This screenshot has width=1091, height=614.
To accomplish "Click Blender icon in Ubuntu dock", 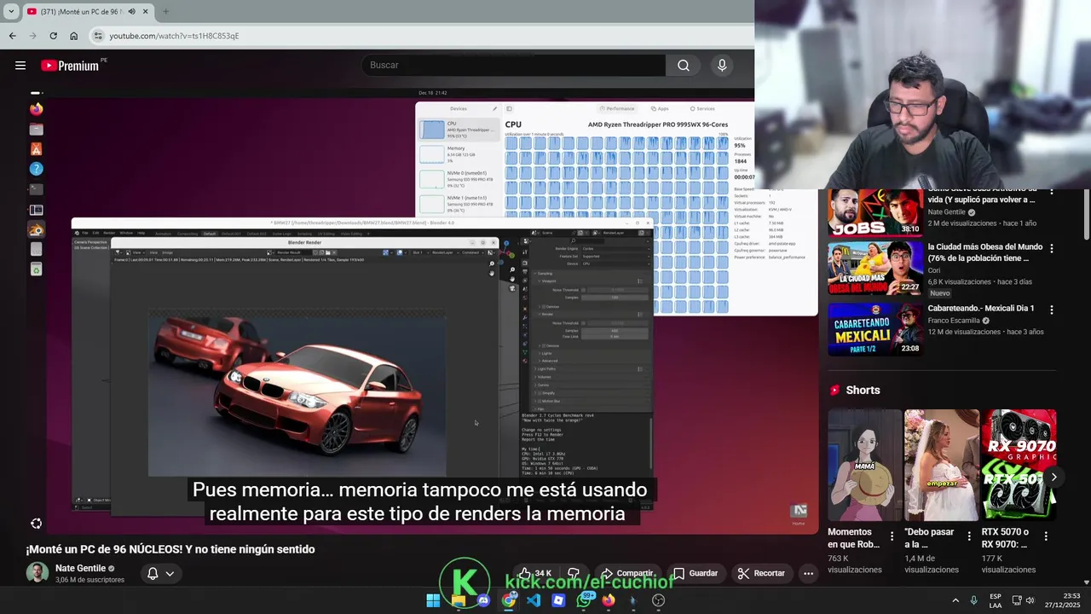I will (36, 230).
